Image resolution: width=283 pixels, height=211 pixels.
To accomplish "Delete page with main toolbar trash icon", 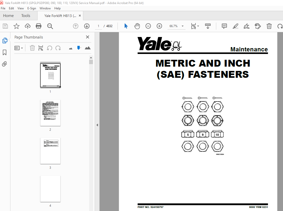I will tap(269, 26).
